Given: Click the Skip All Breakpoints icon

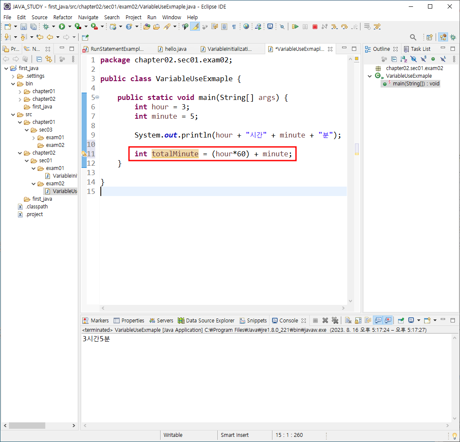Looking at the screenshot, I should pyautogui.click(x=282, y=26).
